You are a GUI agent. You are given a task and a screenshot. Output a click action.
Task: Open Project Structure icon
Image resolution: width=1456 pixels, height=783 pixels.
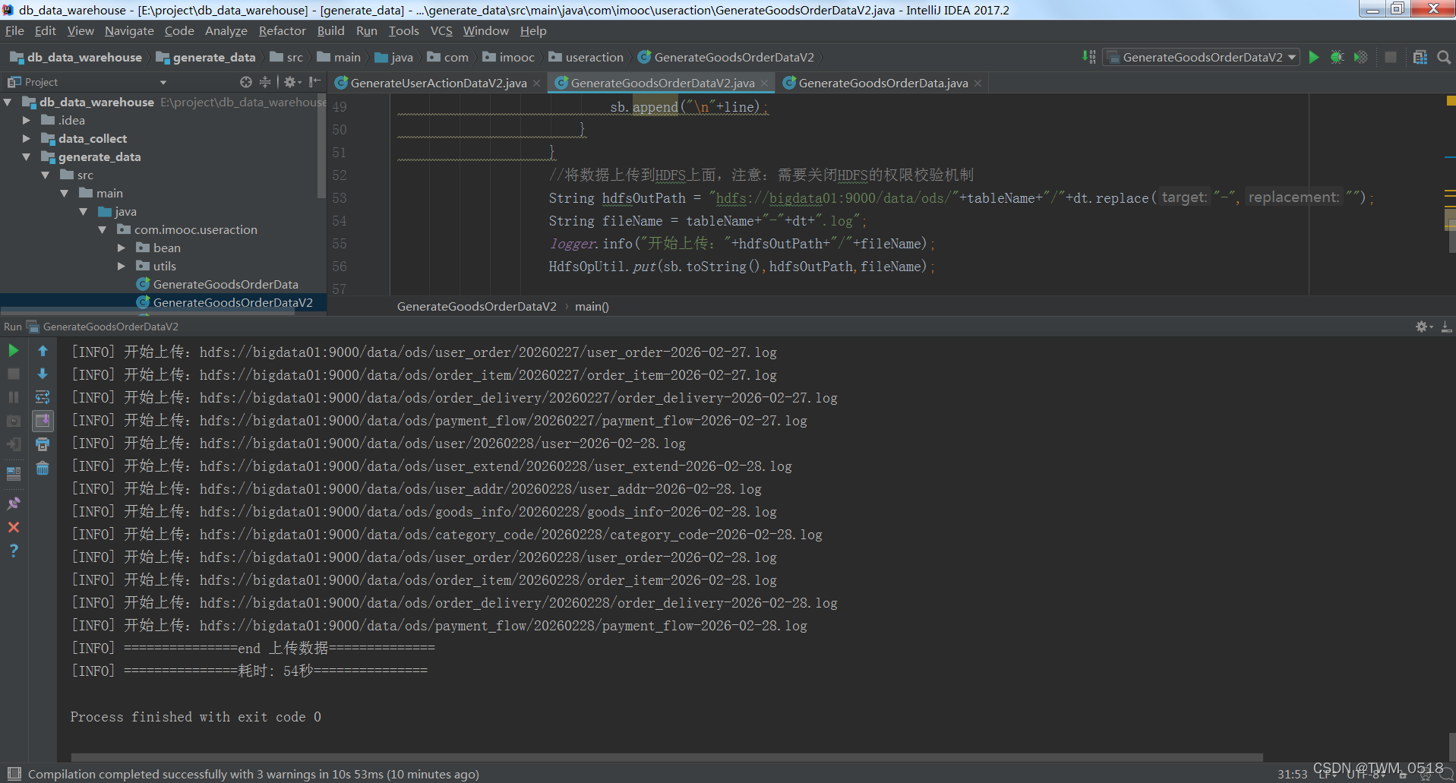(1420, 57)
